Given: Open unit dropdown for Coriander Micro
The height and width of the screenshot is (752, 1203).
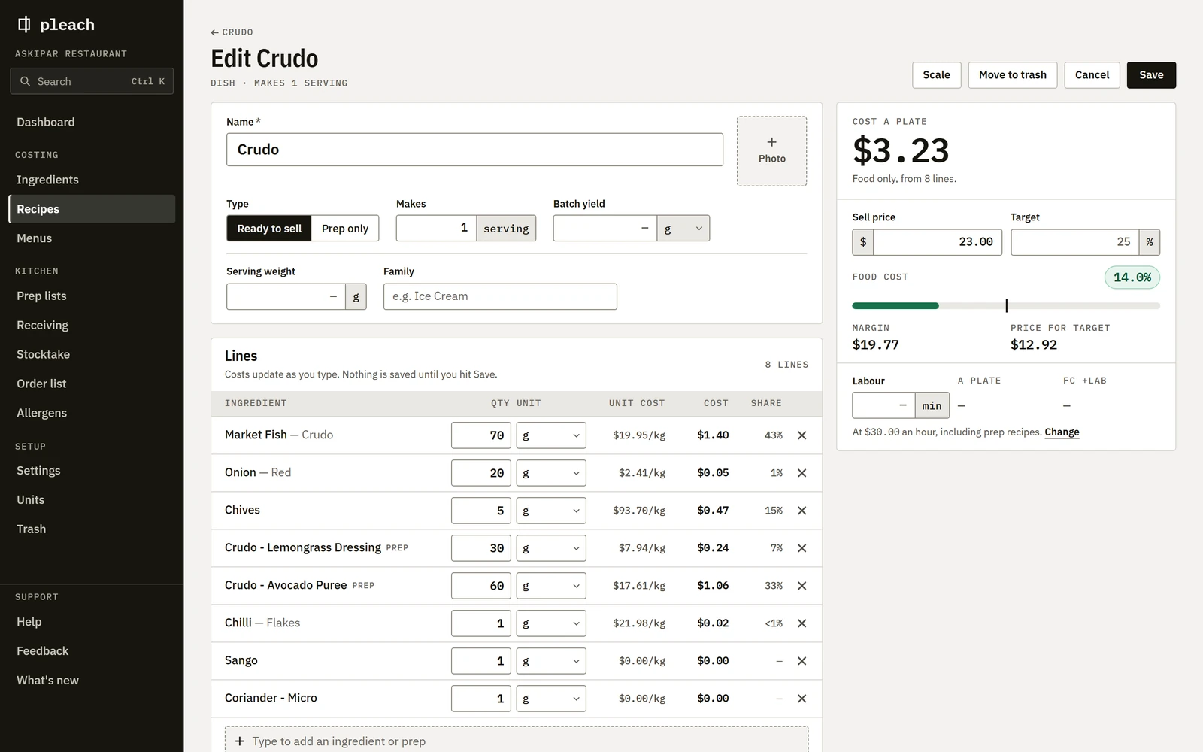Looking at the screenshot, I should point(551,699).
